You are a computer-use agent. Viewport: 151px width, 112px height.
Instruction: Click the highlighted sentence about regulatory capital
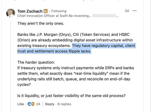[76, 48]
